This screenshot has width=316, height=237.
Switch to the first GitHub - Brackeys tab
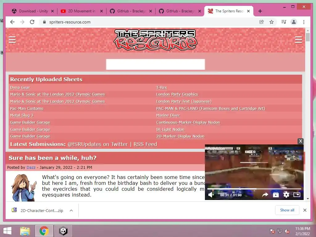[x=131, y=11]
